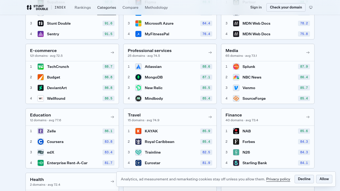Image resolution: width=340 pixels, height=191 pixels.
Task: Open the Privacy policy link
Action: coord(278,179)
